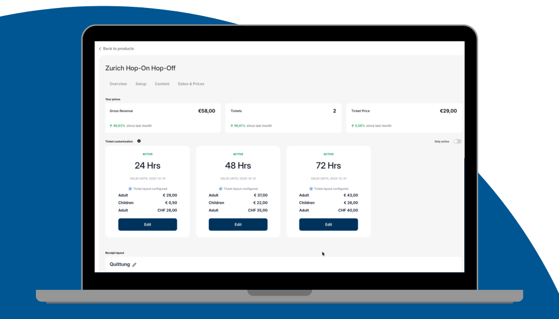Viewport: 559px width, 319px height.
Task: Click the add ticket customization plus icon
Action: (x=139, y=141)
